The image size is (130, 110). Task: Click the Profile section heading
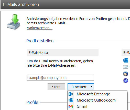point(32,102)
